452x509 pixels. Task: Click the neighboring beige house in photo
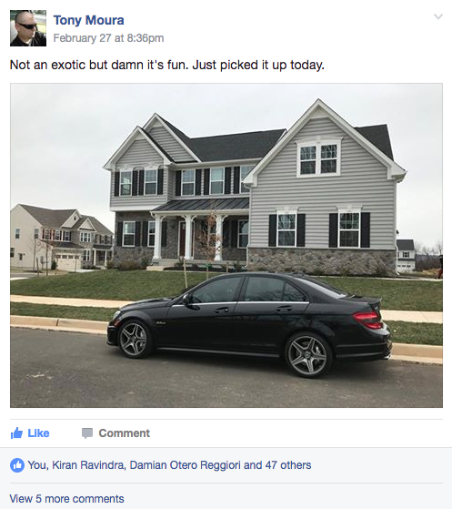click(x=62, y=237)
